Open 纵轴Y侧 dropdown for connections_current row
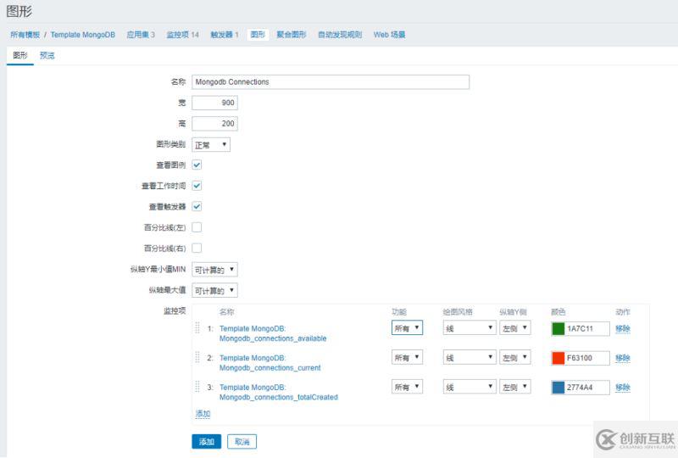The width and height of the screenshot is (678, 458). tap(515, 358)
